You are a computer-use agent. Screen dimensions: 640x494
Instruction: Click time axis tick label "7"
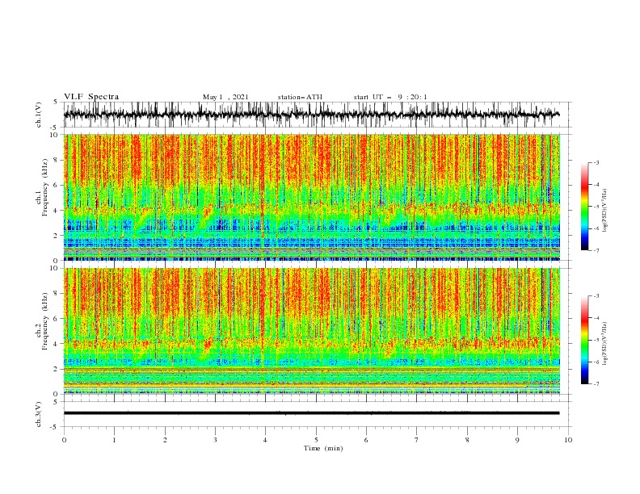[417, 440]
